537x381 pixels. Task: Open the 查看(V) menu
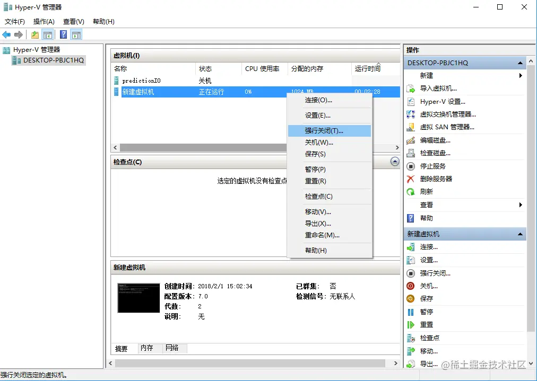[74, 22]
